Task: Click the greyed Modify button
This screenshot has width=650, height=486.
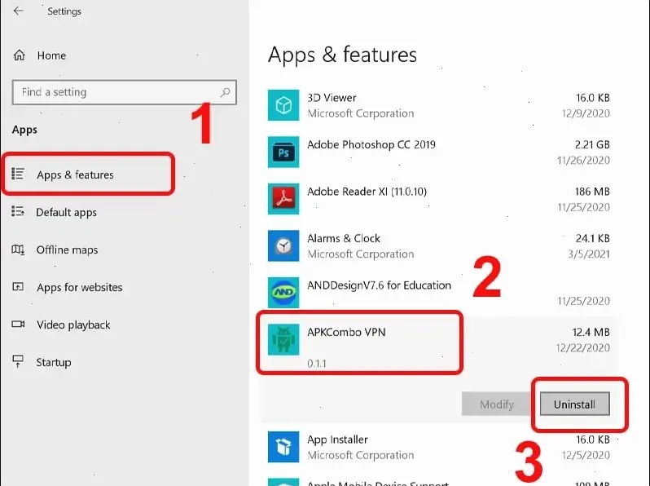Action: (x=497, y=404)
